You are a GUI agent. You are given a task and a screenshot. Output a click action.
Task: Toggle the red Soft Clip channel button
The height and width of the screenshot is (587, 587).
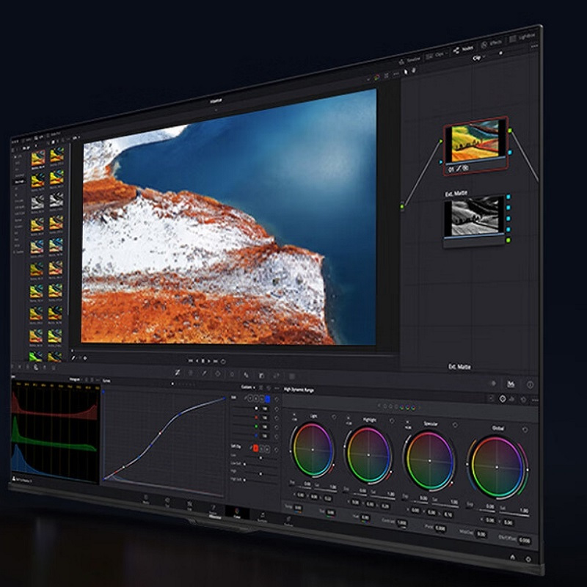(x=255, y=448)
